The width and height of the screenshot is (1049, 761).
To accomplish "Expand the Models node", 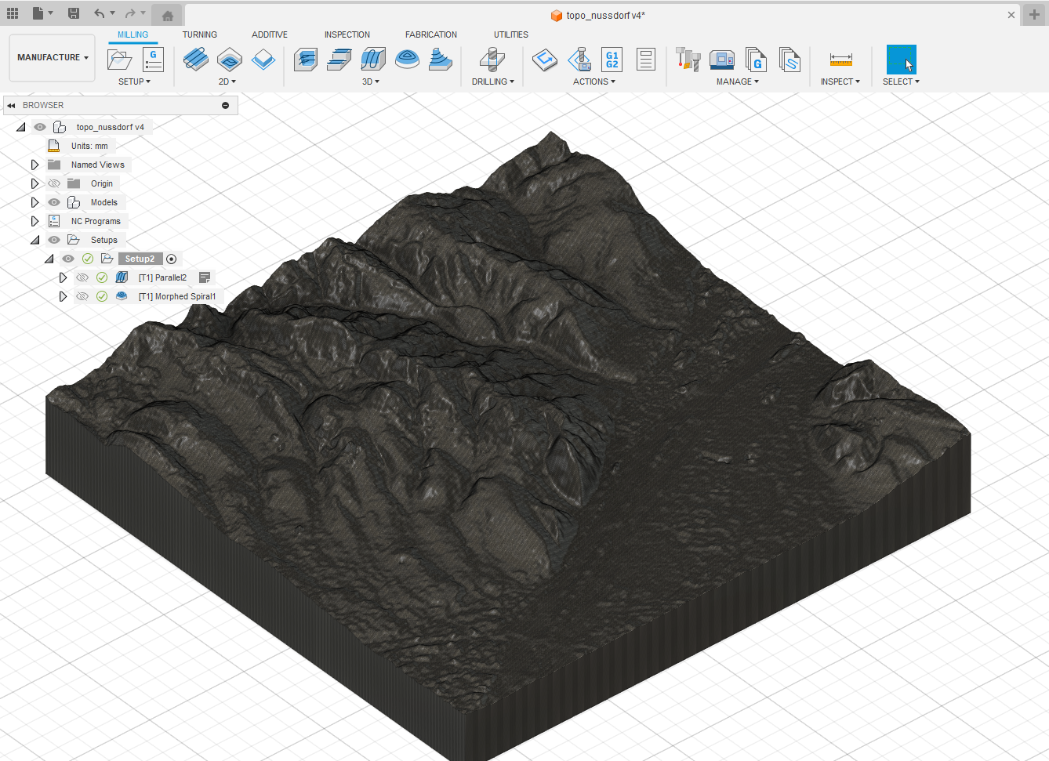I will pyautogui.click(x=34, y=202).
